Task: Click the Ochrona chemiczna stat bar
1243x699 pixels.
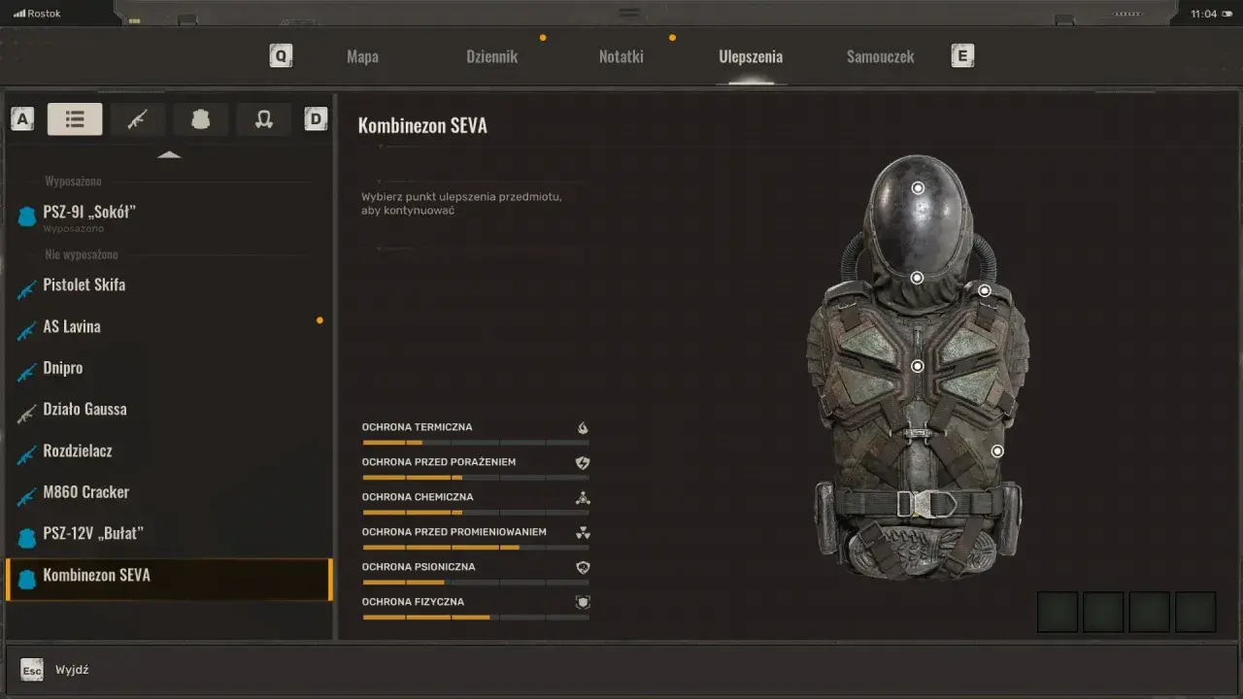Action: click(x=476, y=513)
